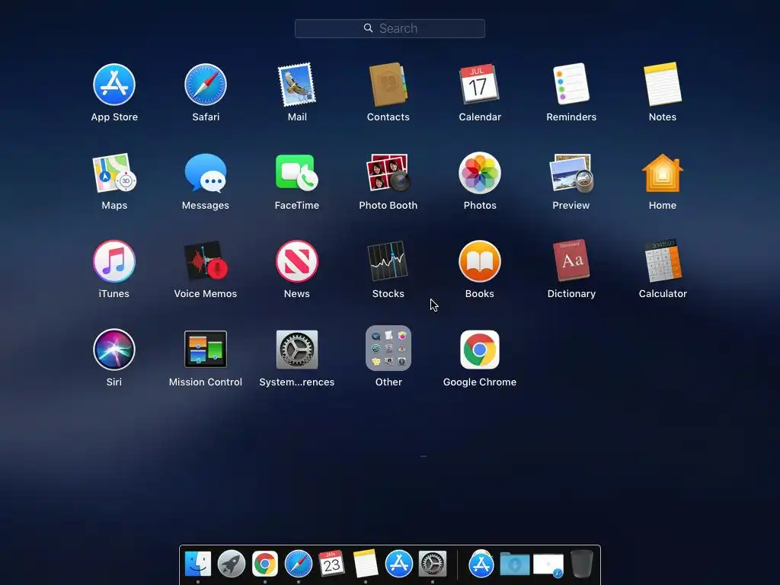
Task: Click the Launchpad rocket icon in Dock
Action: (x=232, y=564)
